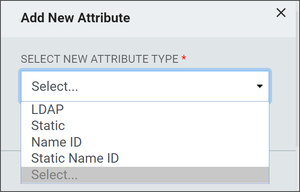Pick the Name ID attribute type
This screenshot has height=192, width=300.
(145, 142)
